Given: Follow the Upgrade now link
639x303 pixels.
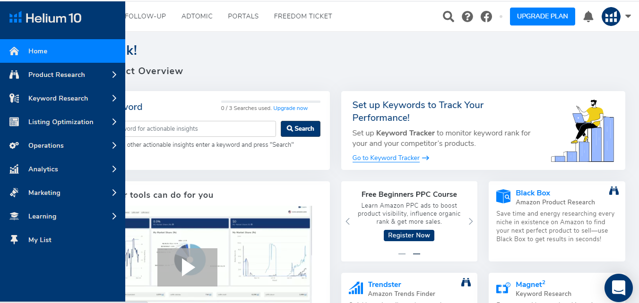Looking at the screenshot, I should pyautogui.click(x=291, y=108).
